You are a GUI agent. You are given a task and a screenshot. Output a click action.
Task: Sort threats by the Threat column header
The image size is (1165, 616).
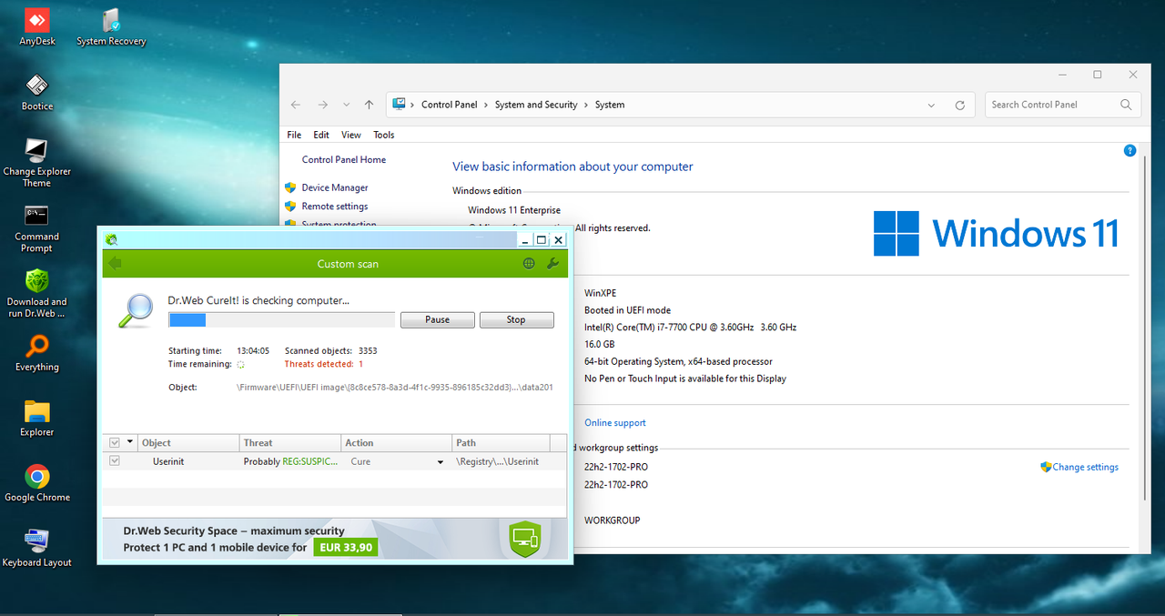click(x=291, y=443)
